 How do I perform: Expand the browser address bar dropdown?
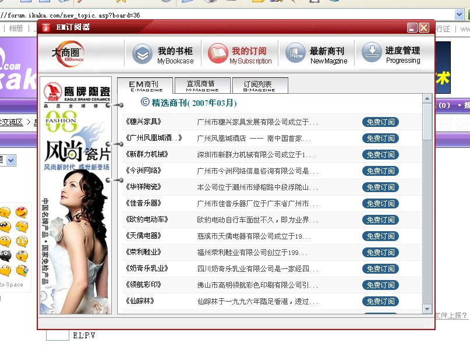[x=459, y=15]
